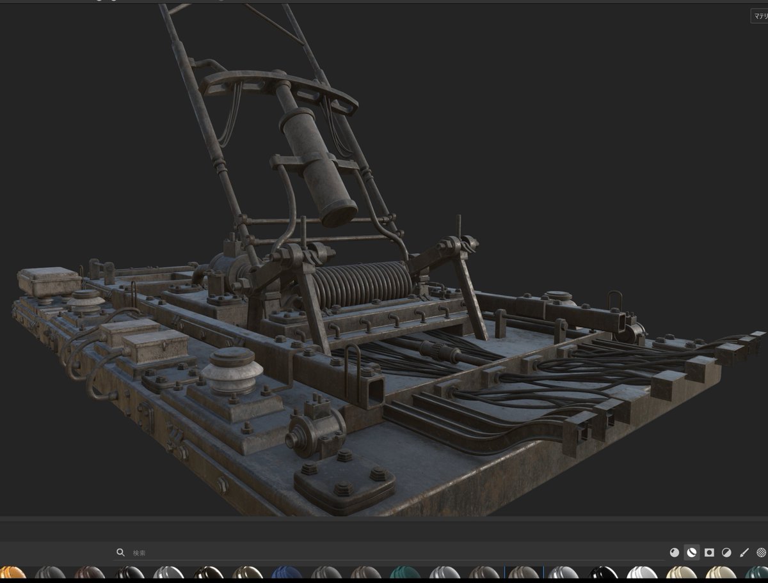Switch shelf to the Filters category

726,552
